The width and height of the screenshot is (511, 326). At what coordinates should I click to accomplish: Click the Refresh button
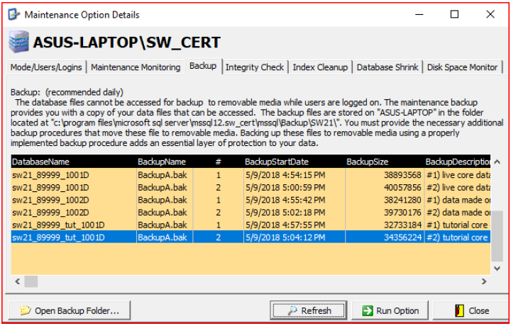tap(308, 310)
